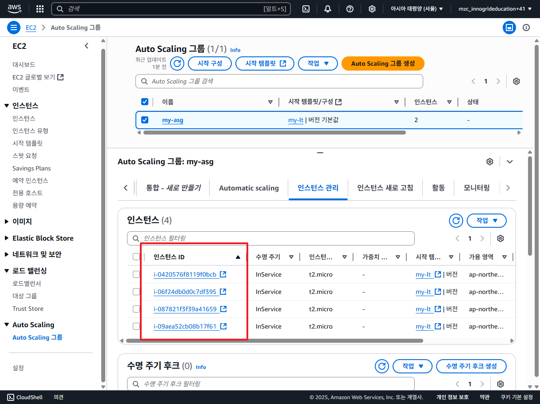Click the 인스턴스 필터링 search field
The width and height of the screenshot is (540, 404).
coord(271,238)
